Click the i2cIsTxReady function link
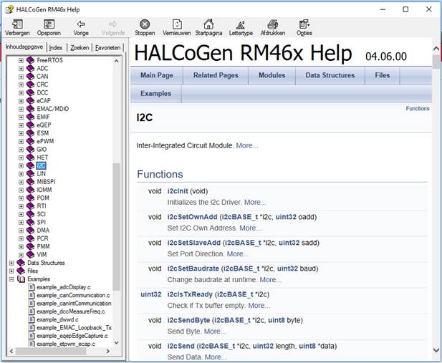The height and width of the screenshot is (363, 442). tap(190, 294)
